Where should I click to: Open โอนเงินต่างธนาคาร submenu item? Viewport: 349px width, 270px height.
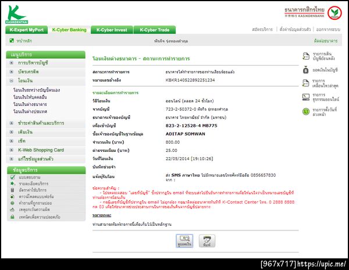pos(30,104)
